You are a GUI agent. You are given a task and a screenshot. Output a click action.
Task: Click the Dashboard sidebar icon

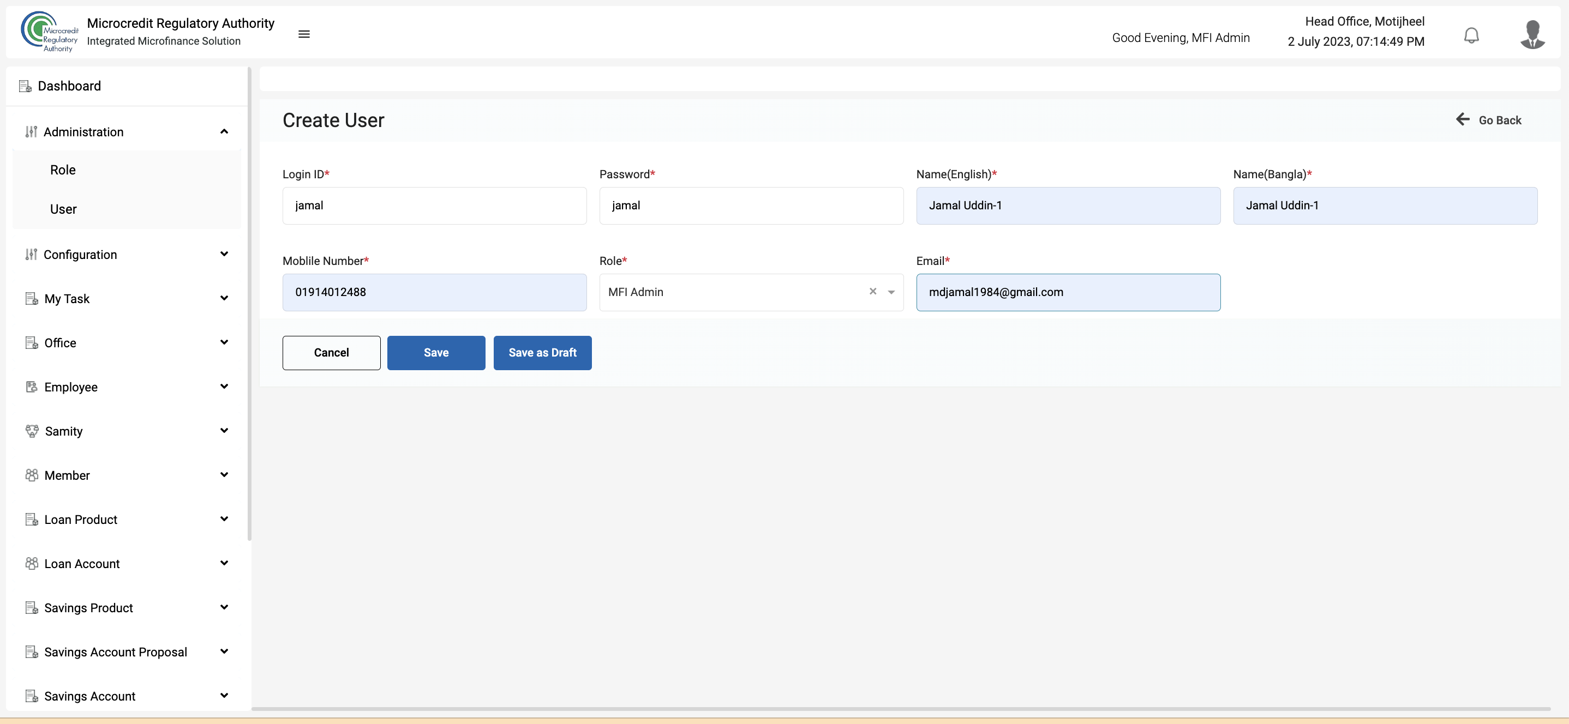[x=25, y=86]
